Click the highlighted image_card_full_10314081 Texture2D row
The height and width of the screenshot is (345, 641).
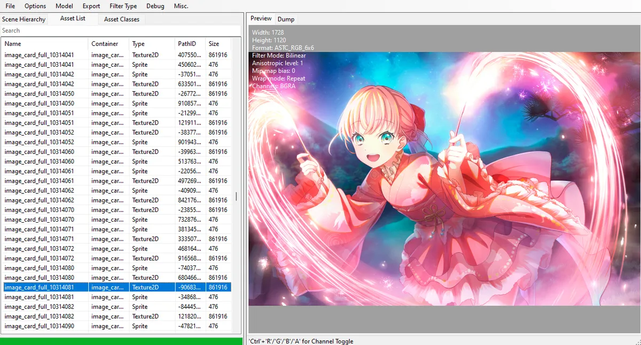tap(116, 287)
